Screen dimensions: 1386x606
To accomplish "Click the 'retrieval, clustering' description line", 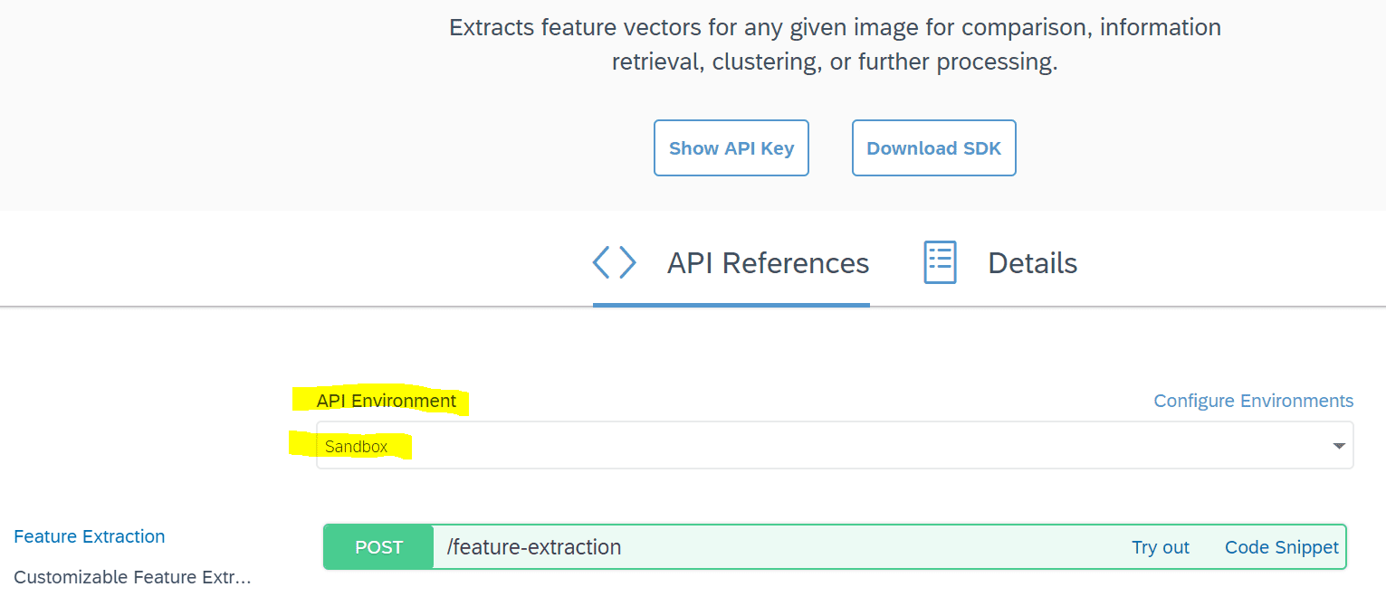I will [835, 62].
